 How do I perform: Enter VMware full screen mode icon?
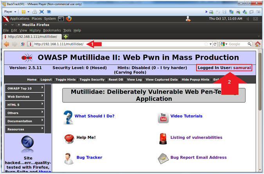tap(41, 12)
